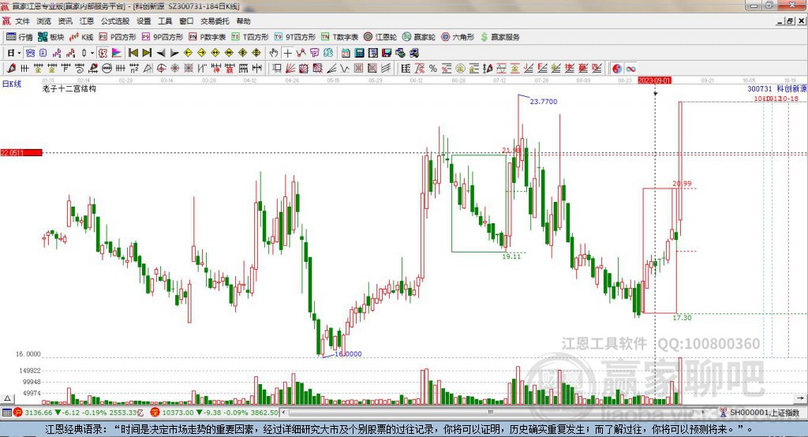The height and width of the screenshot is (437, 808).
Task: Click the black left arrow
Action: 161,53
